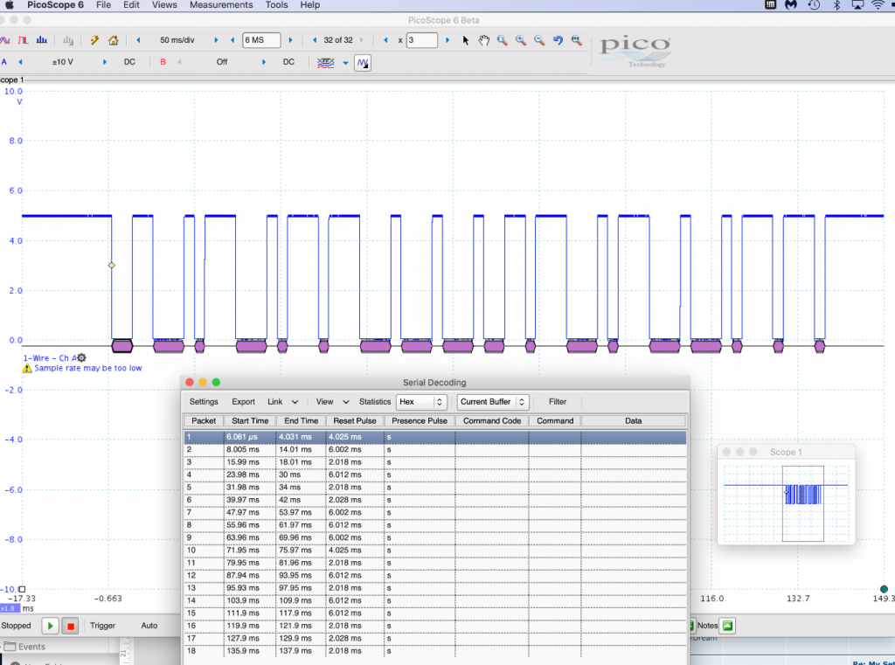Click the Time Machine menu bar icon
This screenshot has width=895, height=665.
(814, 4)
